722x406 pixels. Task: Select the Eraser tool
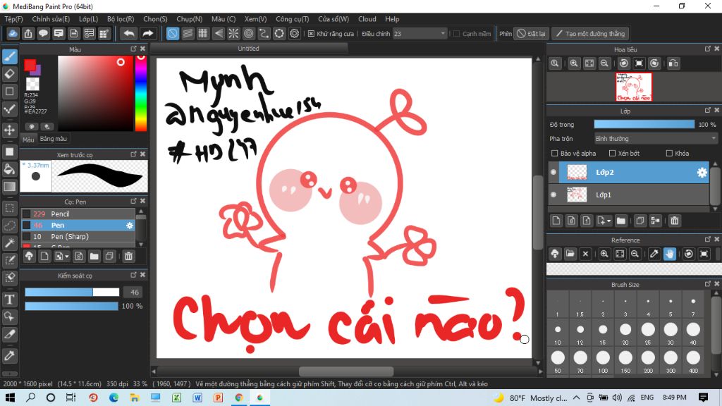[x=10, y=73]
